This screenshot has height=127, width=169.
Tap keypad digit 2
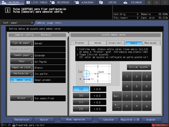[x=137, y=76]
